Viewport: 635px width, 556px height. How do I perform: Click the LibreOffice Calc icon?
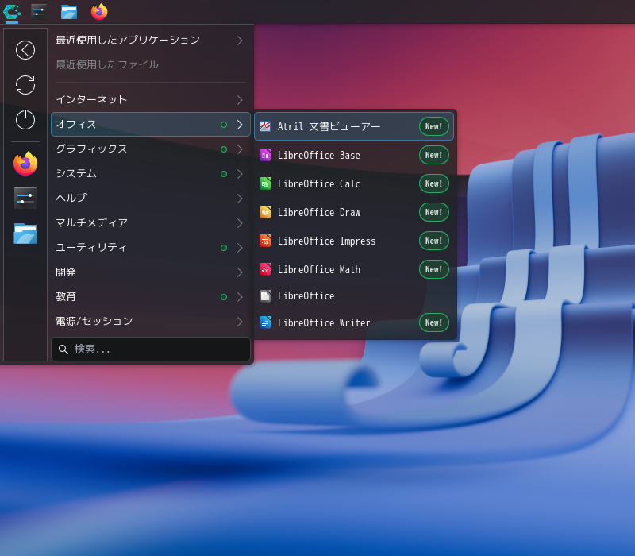265,183
